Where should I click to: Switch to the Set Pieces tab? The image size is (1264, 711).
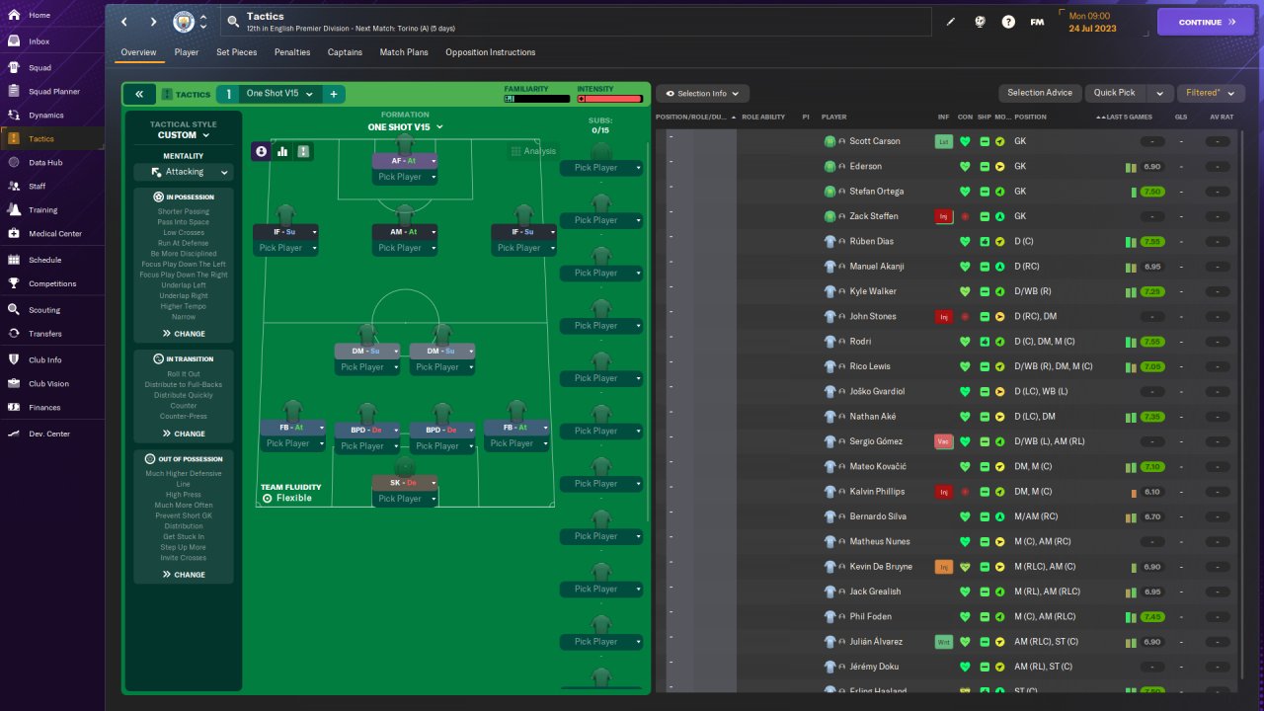(237, 52)
